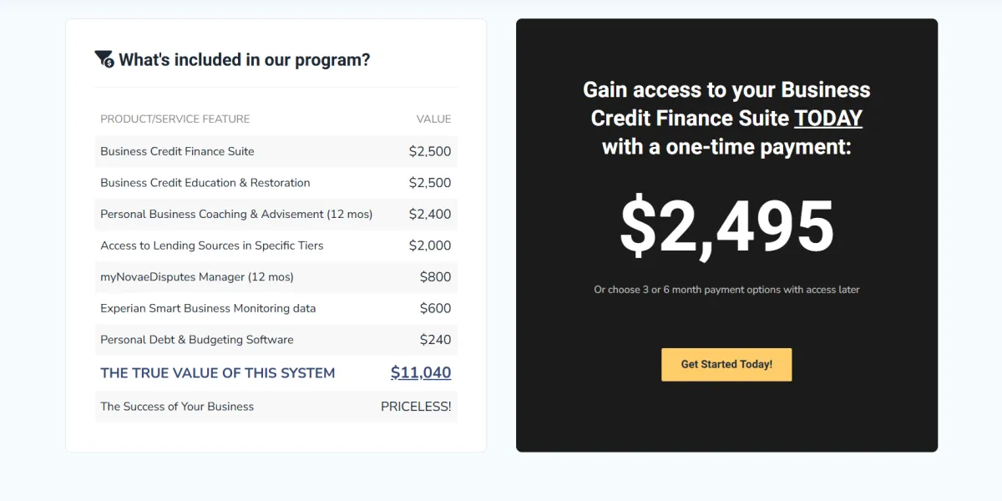Click the Gain access headline text

726,118
